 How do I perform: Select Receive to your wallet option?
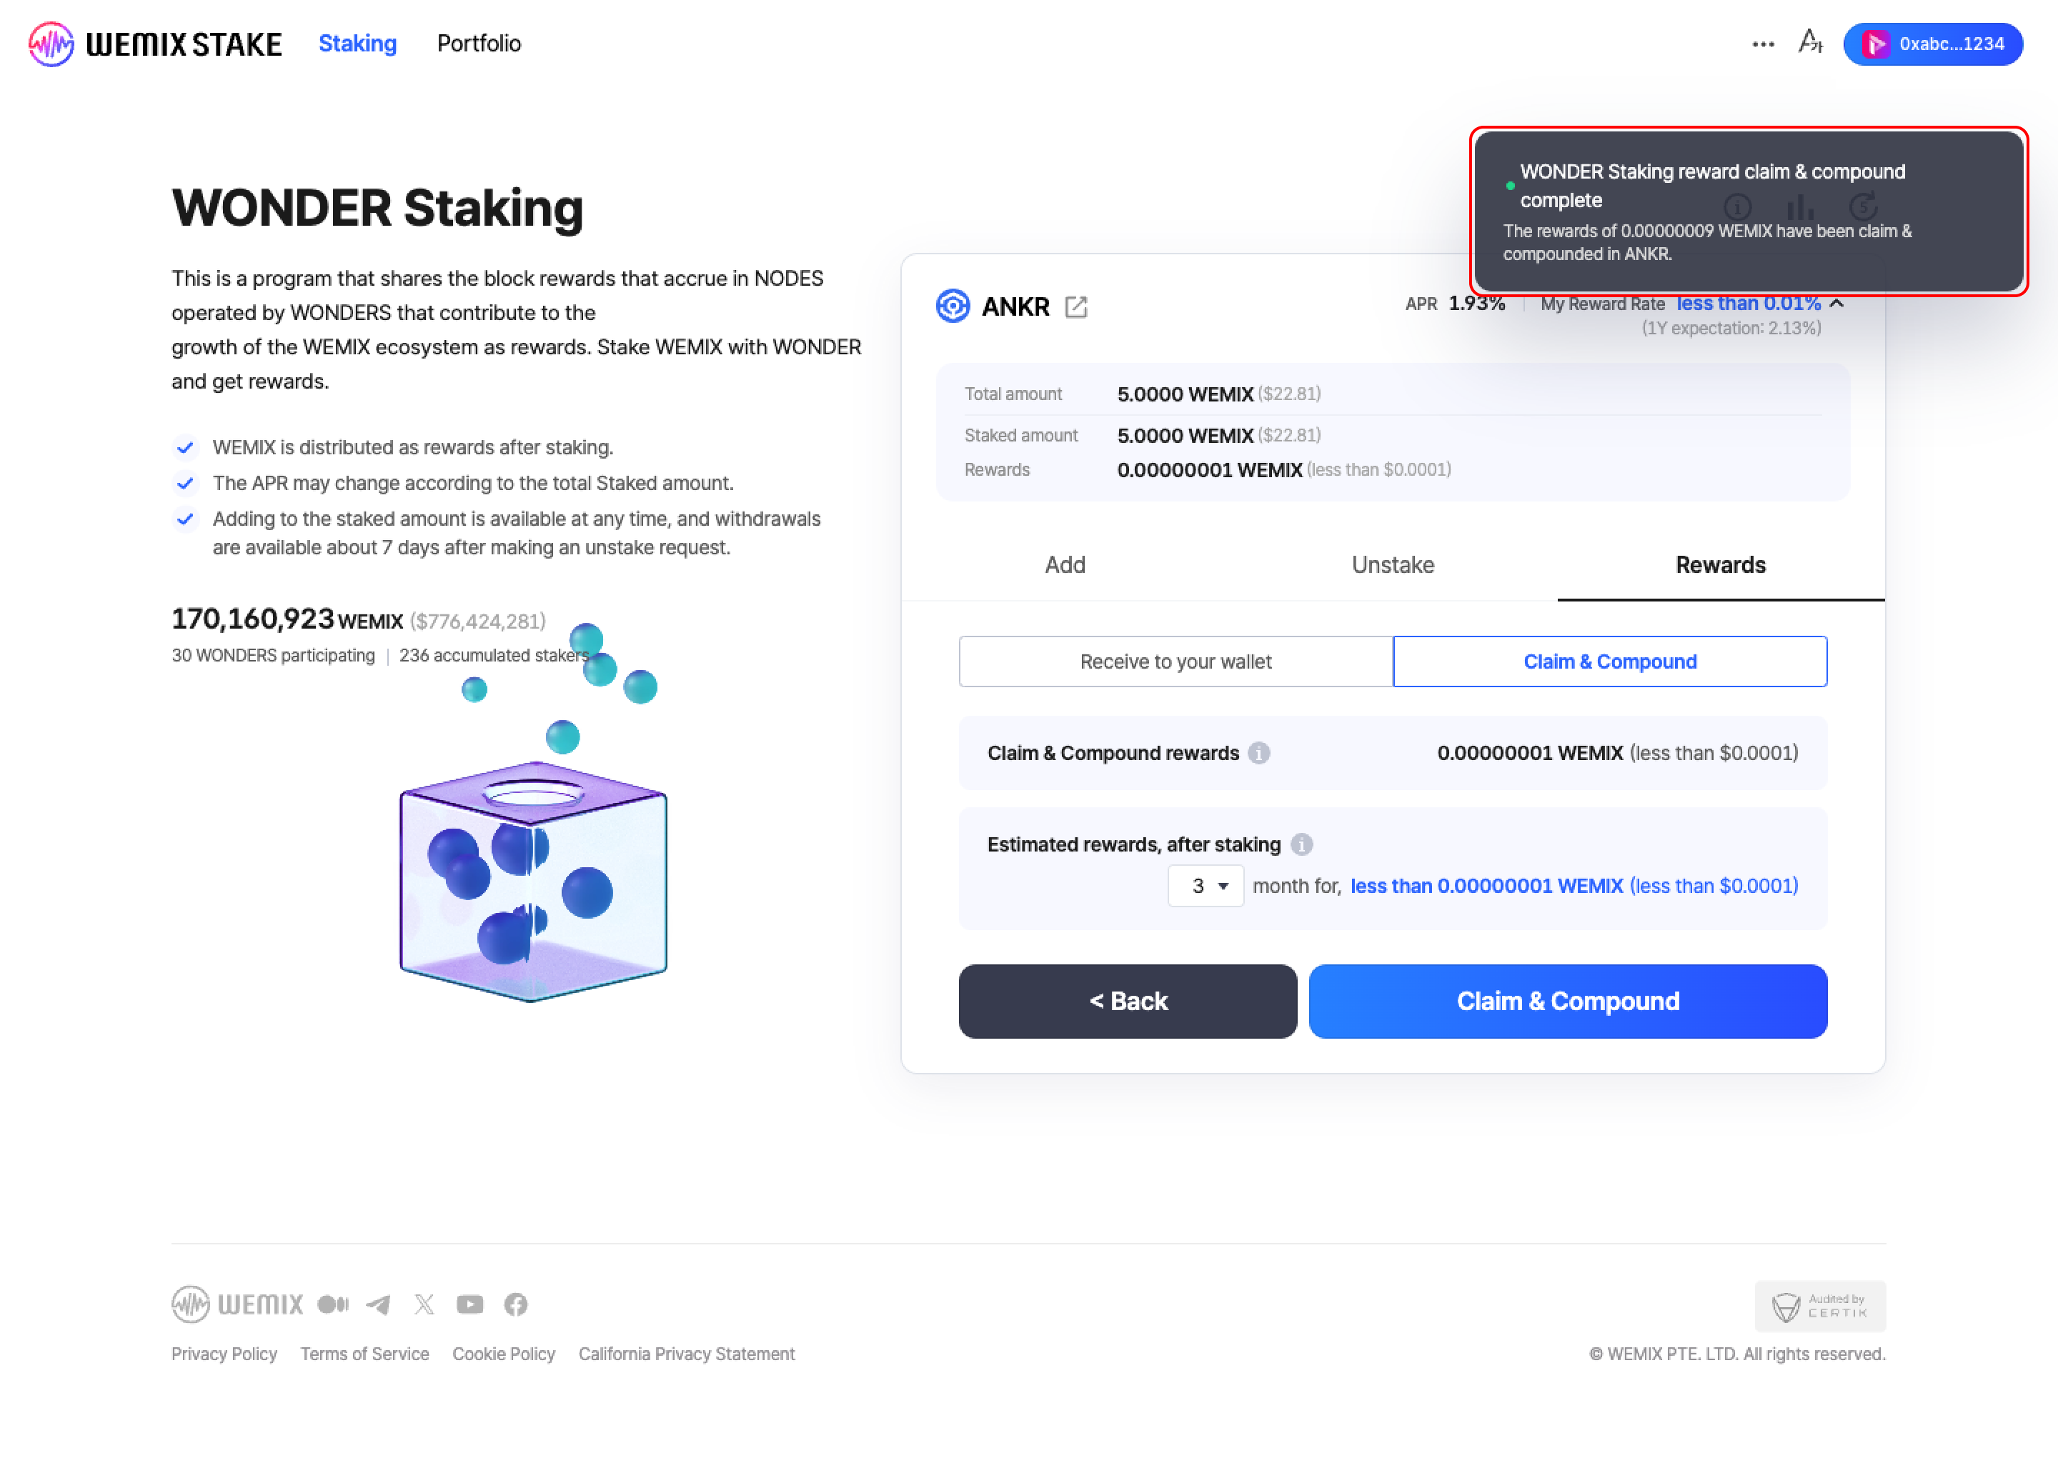(x=1175, y=661)
